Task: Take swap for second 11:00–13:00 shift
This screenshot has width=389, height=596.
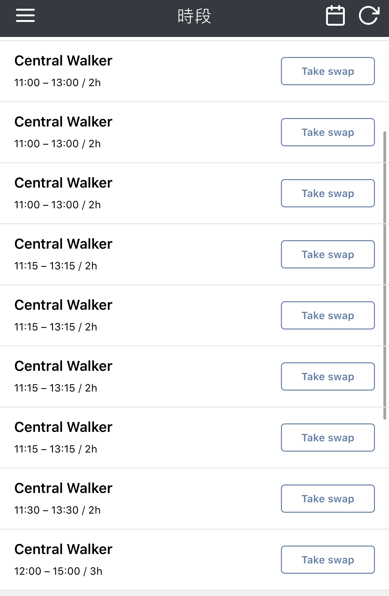Action: click(328, 132)
